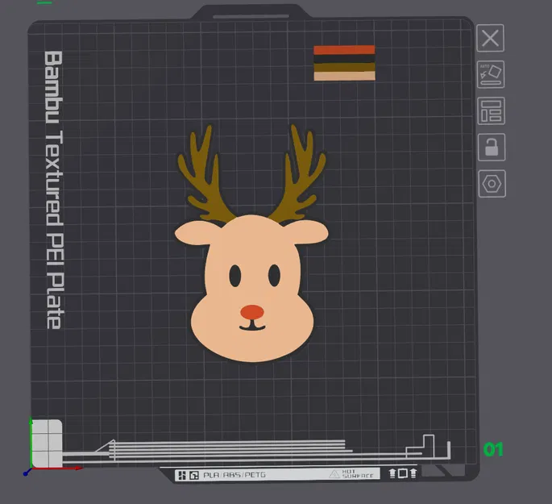The width and height of the screenshot is (552, 504).
Task: Select plate number 01 label
Action: (493, 449)
